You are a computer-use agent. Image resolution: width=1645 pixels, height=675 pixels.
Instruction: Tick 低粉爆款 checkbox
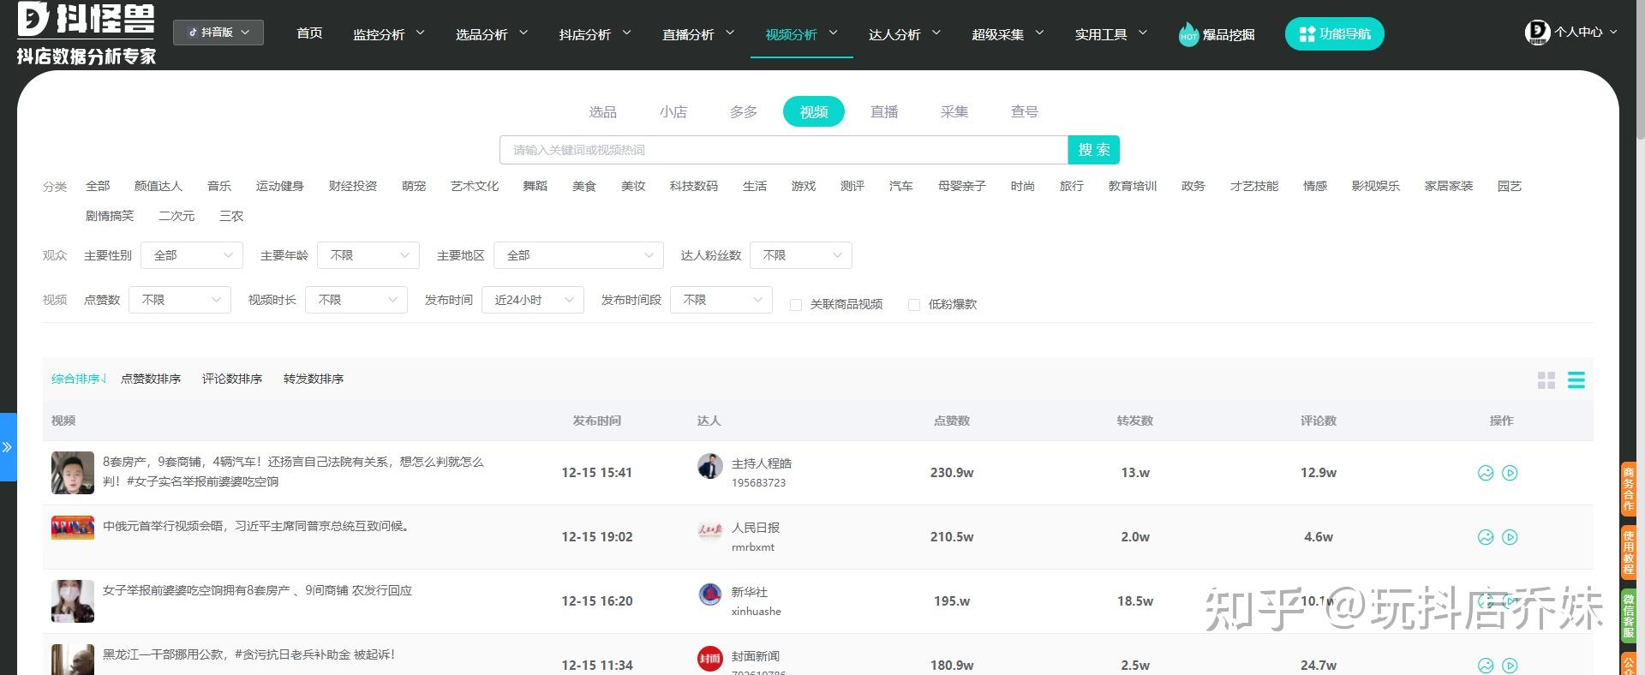[x=914, y=305]
